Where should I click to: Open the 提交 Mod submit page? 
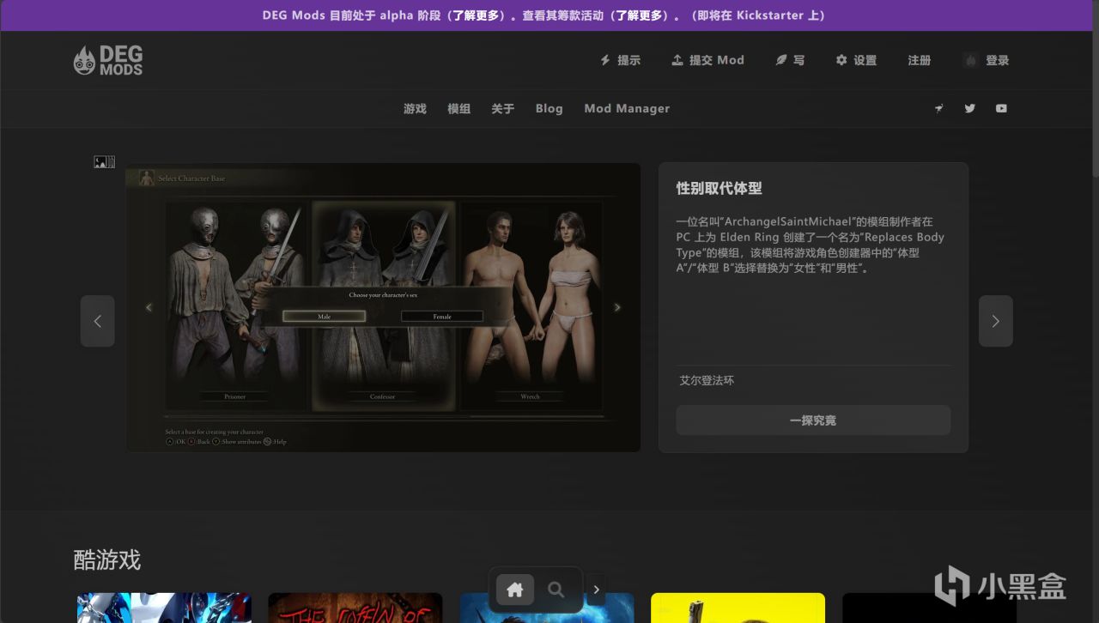[707, 60]
